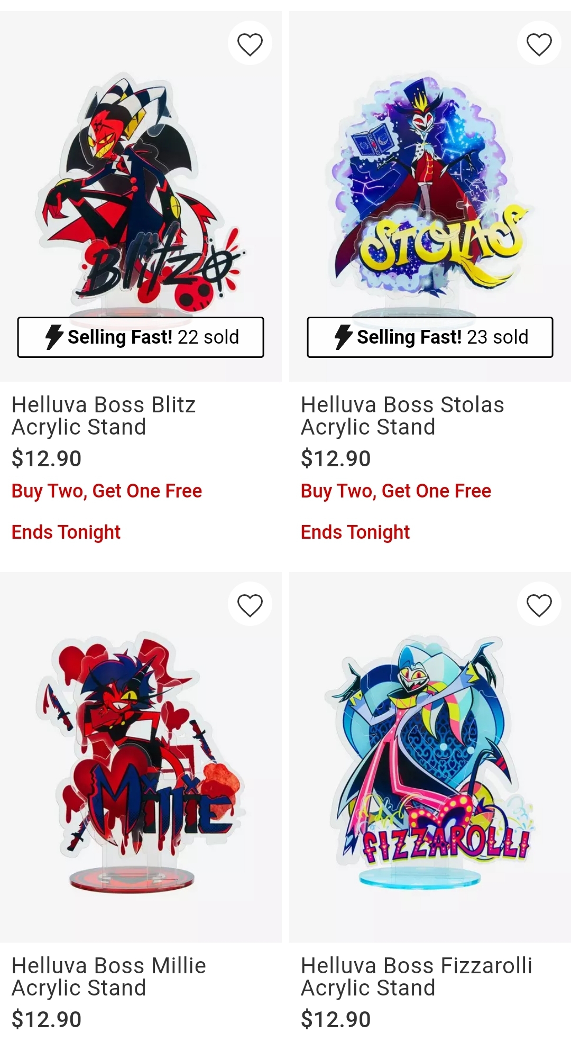This screenshot has width=571, height=1042.
Task: Open the Stolas acrylic stand image
Action: click(x=430, y=196)
